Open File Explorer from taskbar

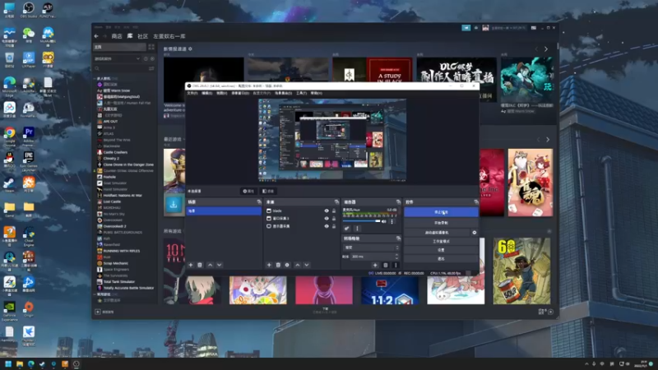19,364
